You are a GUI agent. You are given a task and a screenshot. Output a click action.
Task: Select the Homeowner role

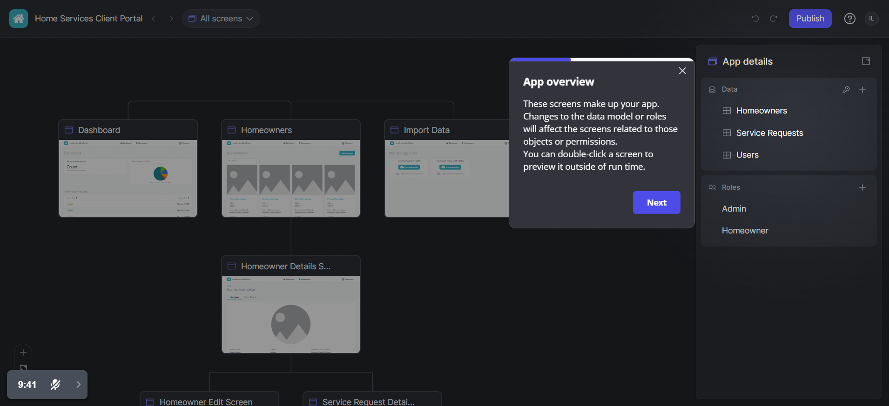pos(745,231)
